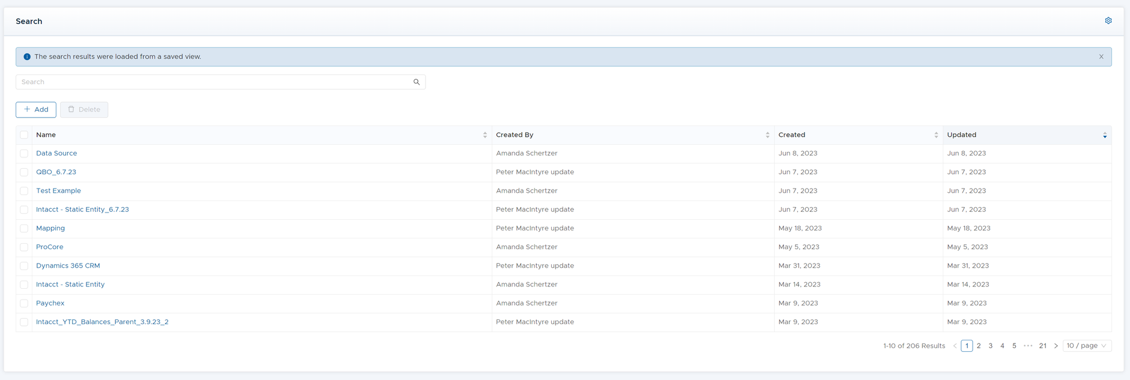Image resolution: width=1130 pixels, height=380 pixels.
Task: Click the info icon in banner
Action: click(x=27, y=56)
